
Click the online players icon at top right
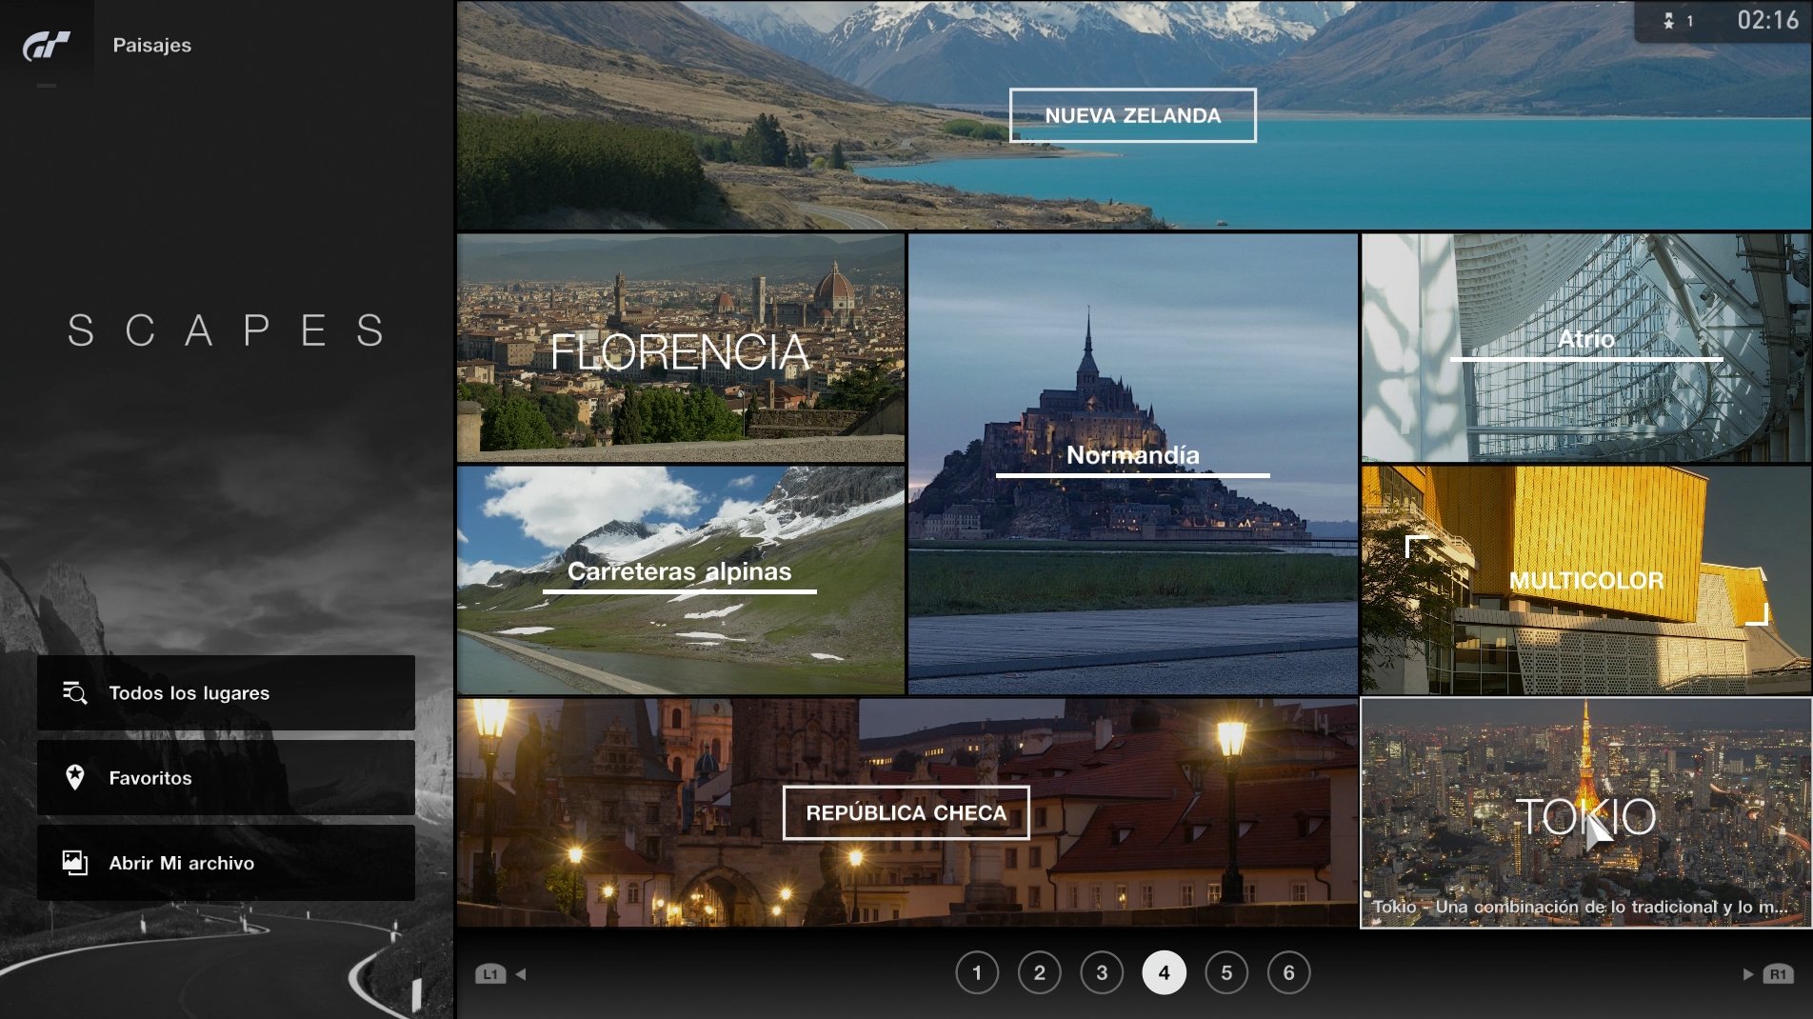[x=1669, y=21]
